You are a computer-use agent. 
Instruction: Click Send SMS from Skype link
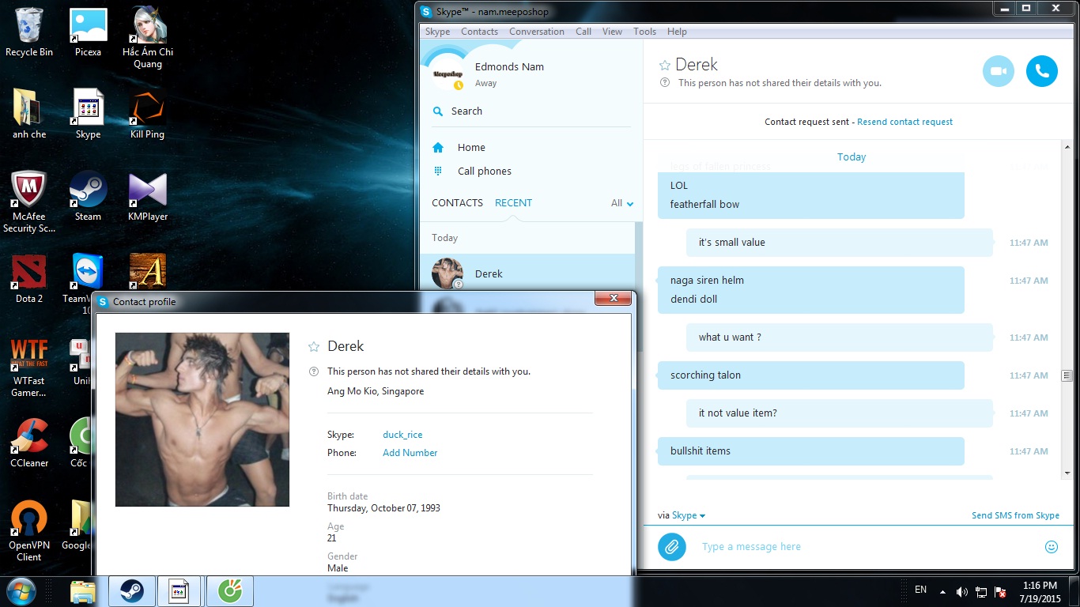1015,515
